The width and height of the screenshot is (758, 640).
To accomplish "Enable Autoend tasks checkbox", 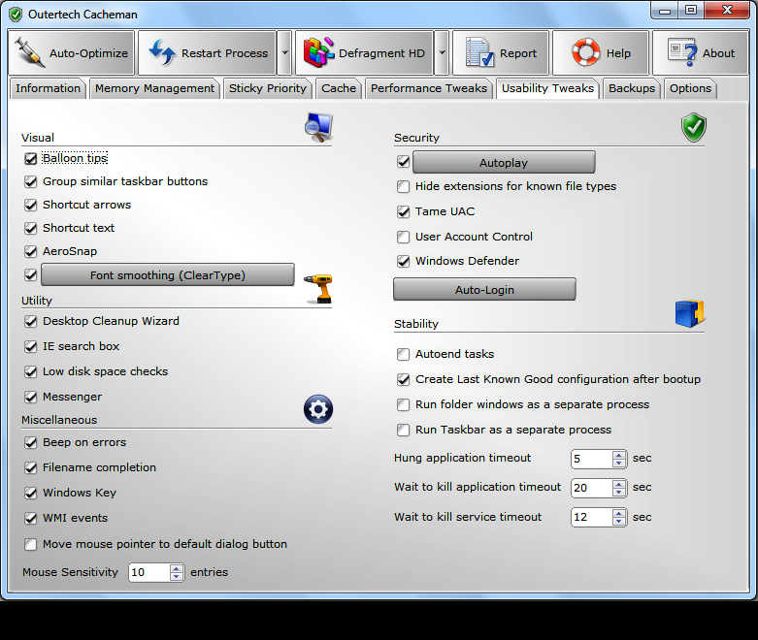I will [403, 355].
